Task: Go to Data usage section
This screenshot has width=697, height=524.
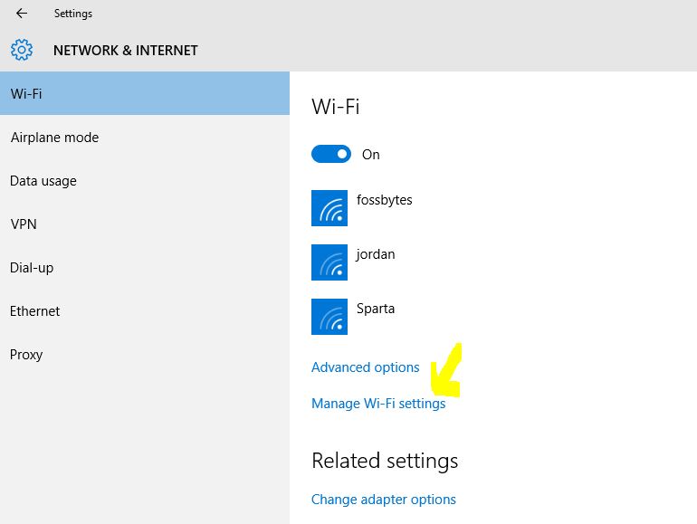Action: 145,180
